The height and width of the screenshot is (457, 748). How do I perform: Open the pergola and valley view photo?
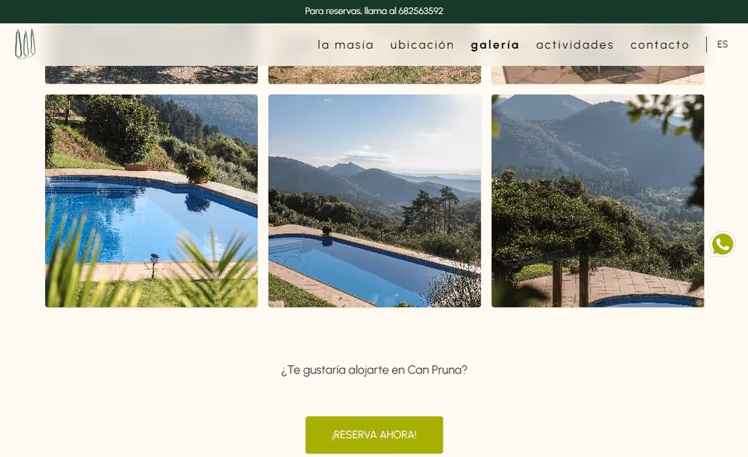click(598, 200)
